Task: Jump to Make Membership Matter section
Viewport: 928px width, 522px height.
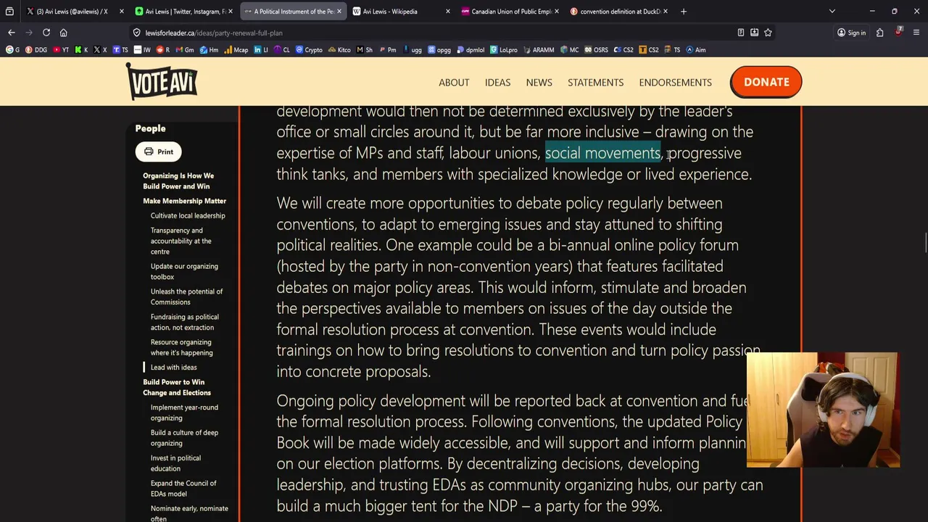Action: tap(184, 201)
